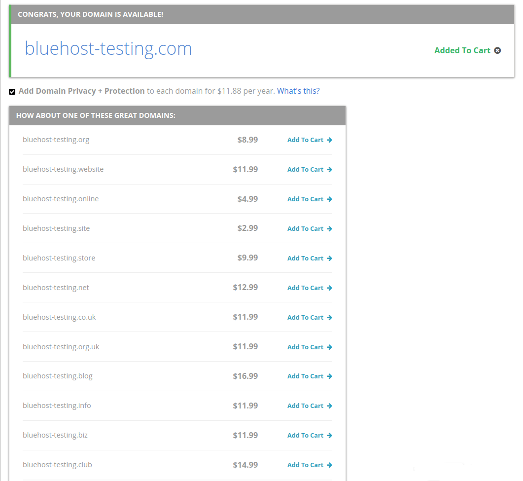Select the bluehost-testing.org.uk domain name
Viewport: 523px width, 481px height.
point(61,347)
